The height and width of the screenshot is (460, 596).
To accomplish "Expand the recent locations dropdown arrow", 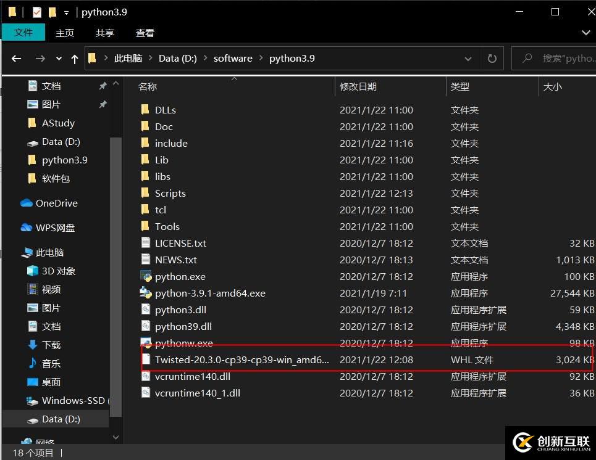I will (59, 59).
